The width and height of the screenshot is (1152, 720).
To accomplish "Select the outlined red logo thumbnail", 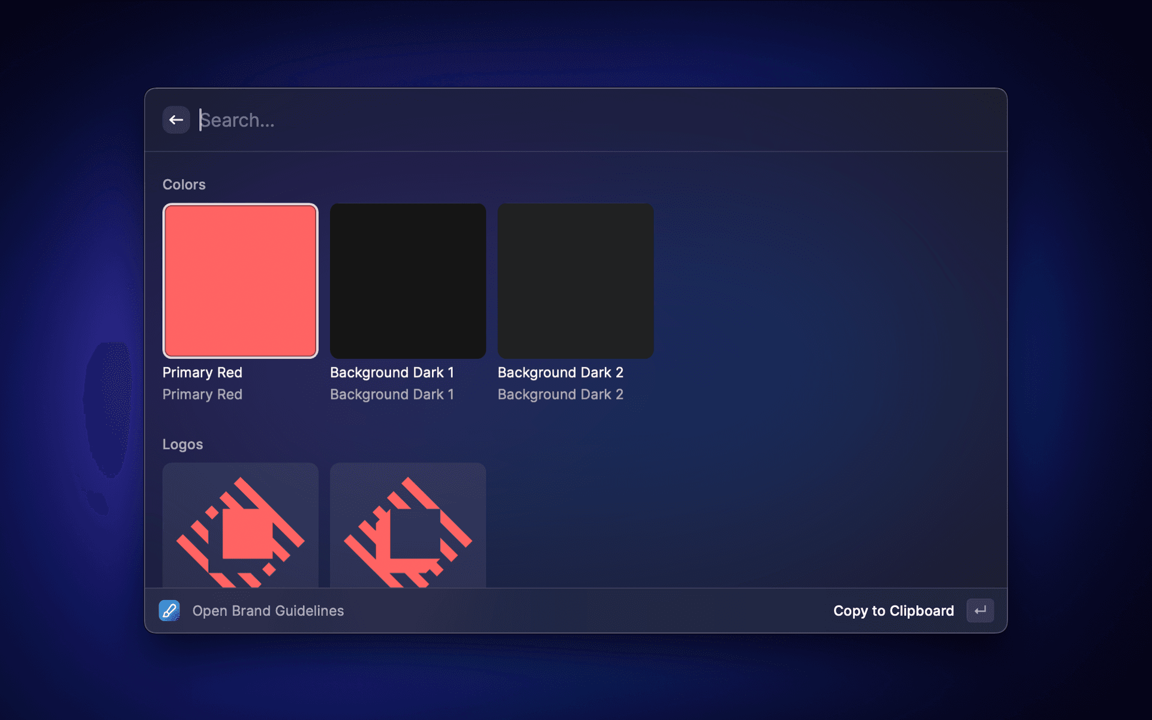I will (x=408, y=526).
